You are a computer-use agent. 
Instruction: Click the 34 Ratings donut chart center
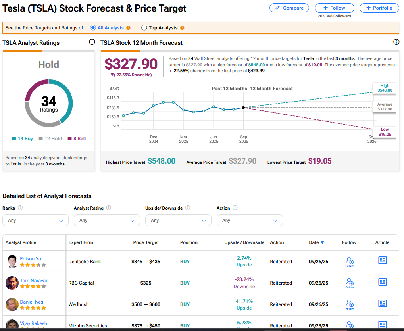(x=49, y=104)
